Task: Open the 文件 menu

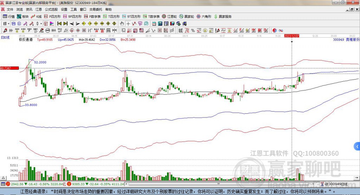Action: 10,10
